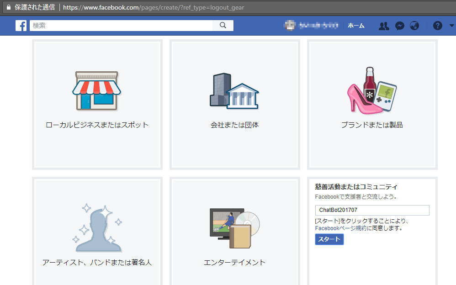
Task: Click the Facebookで支援者と交流しよう text
Action: (x=356, y=197)
